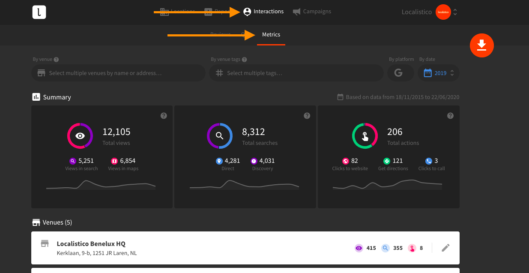
Task: Click the searches icon on Benelux HQ row
Action: [386, 248]
